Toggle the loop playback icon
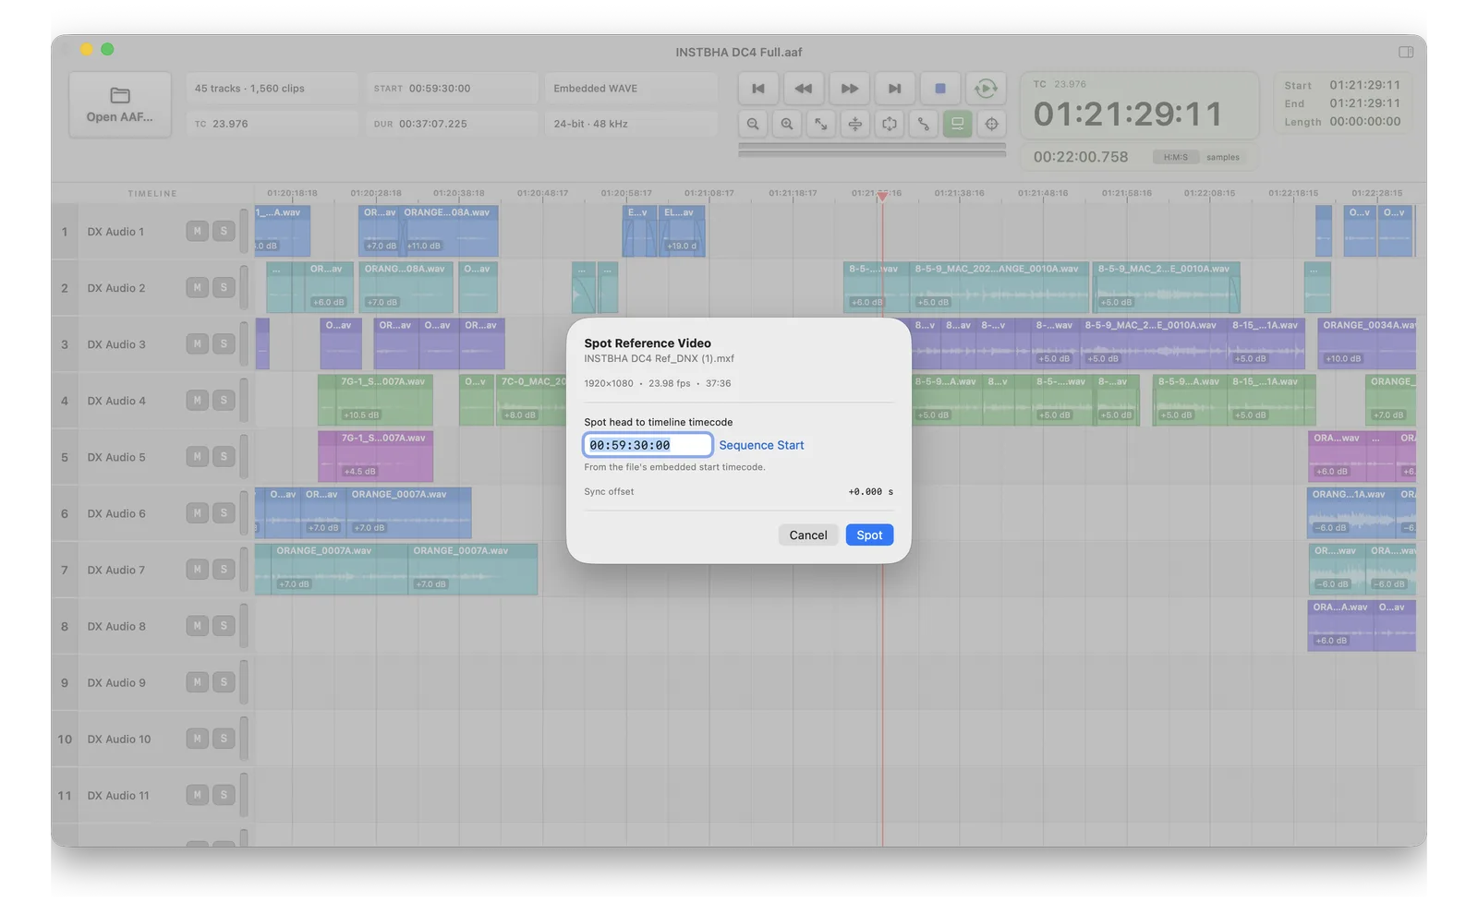 click(986, 89)
